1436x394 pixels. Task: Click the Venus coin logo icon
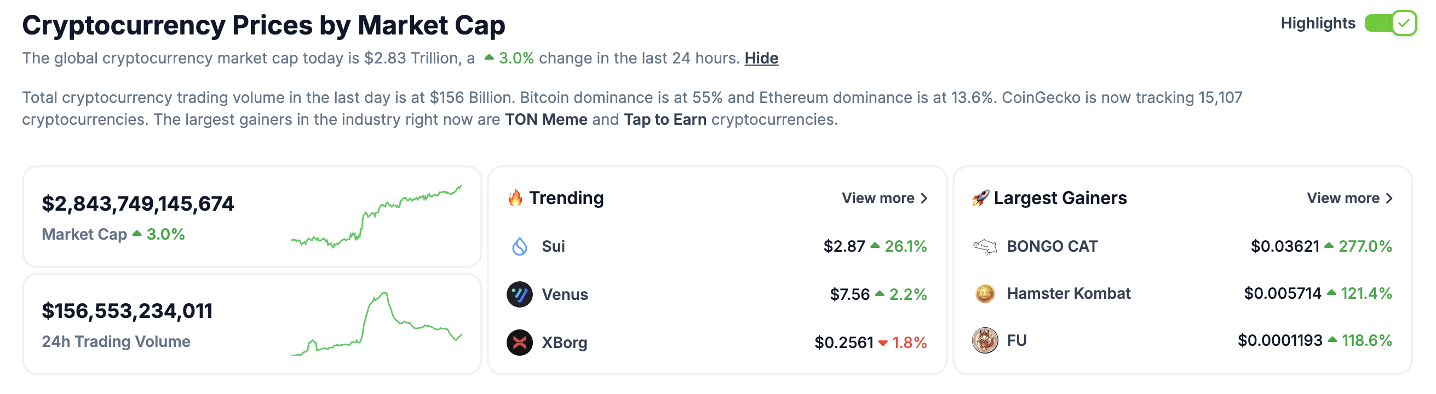point(520,294)
